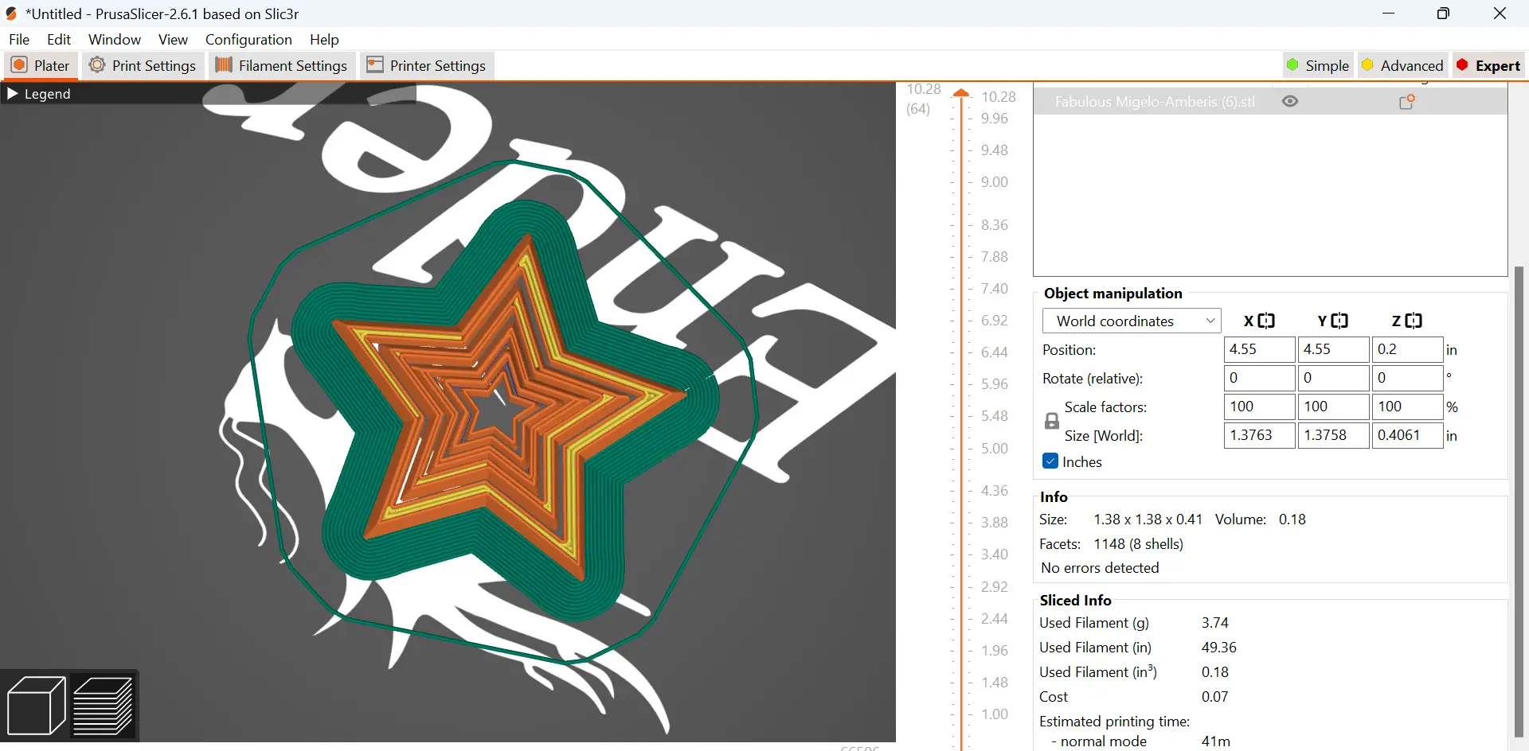
Task: Open the World coordinates dropdown
Action: click(x=1132, y=321)
